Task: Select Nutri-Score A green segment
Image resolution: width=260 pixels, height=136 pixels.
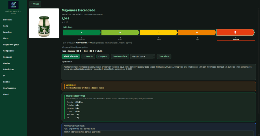Action: [82, 33]
